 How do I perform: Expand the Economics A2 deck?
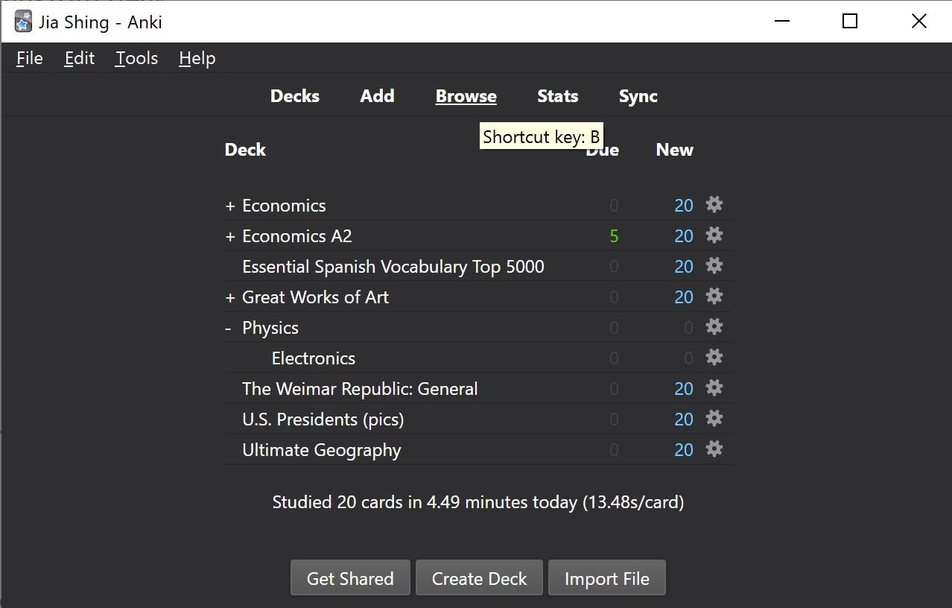[x=230, y=237]
